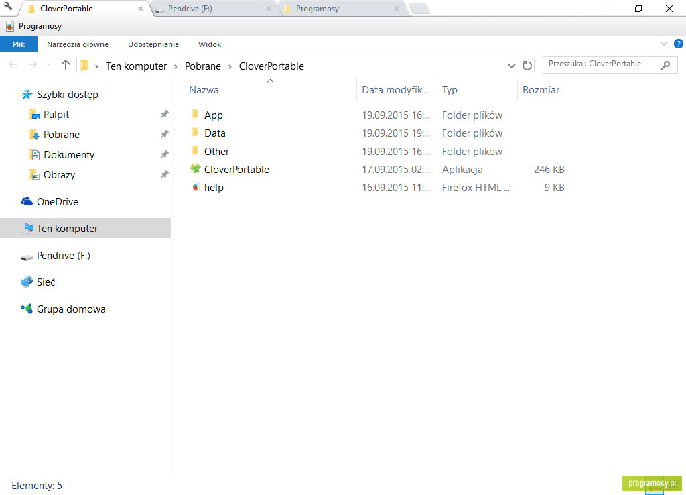Expand chevron after Ten komputer breadcrumb
Image resolution: width=686 pixels, height=495 pixels.
(176, 66)
